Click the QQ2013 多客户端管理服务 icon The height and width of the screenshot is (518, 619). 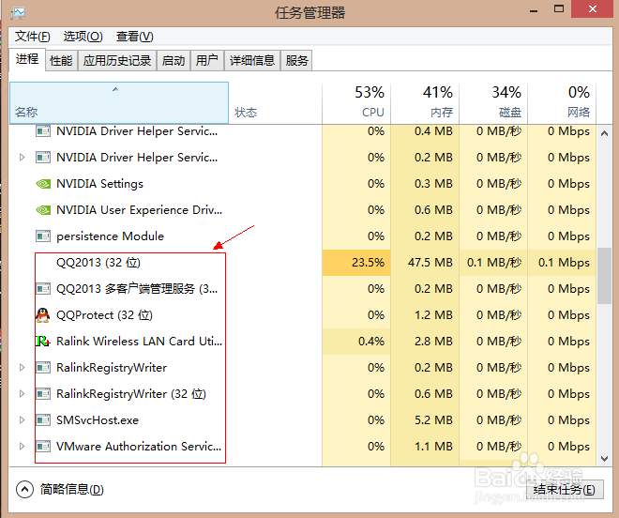[43, 289]
